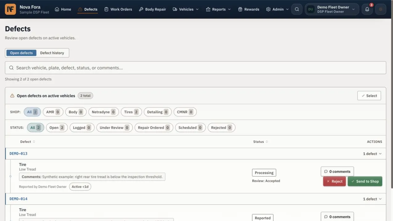The height and width of the screenshot is (221, 393).
Task: Filter by Repair Ordered status
Action: [154, 128]
